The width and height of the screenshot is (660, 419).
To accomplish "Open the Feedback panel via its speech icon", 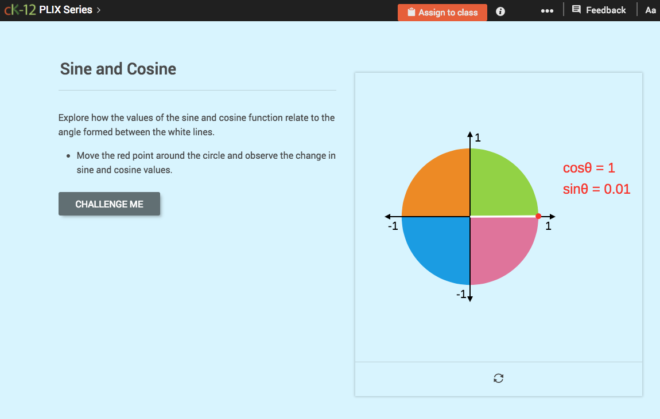I will pyautogui.click(x=577, y=10).
